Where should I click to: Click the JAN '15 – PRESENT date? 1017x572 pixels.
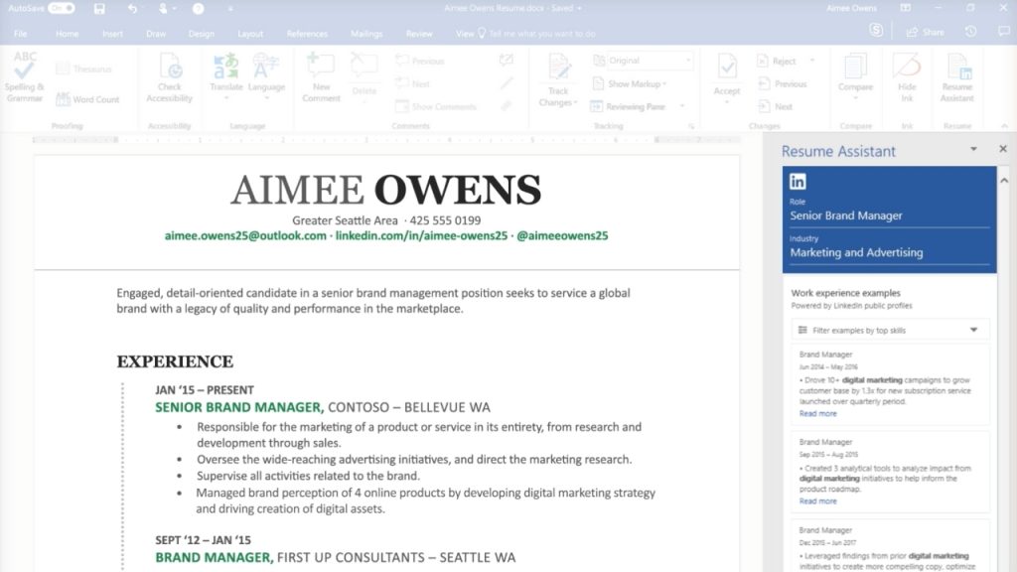(205, 389)
